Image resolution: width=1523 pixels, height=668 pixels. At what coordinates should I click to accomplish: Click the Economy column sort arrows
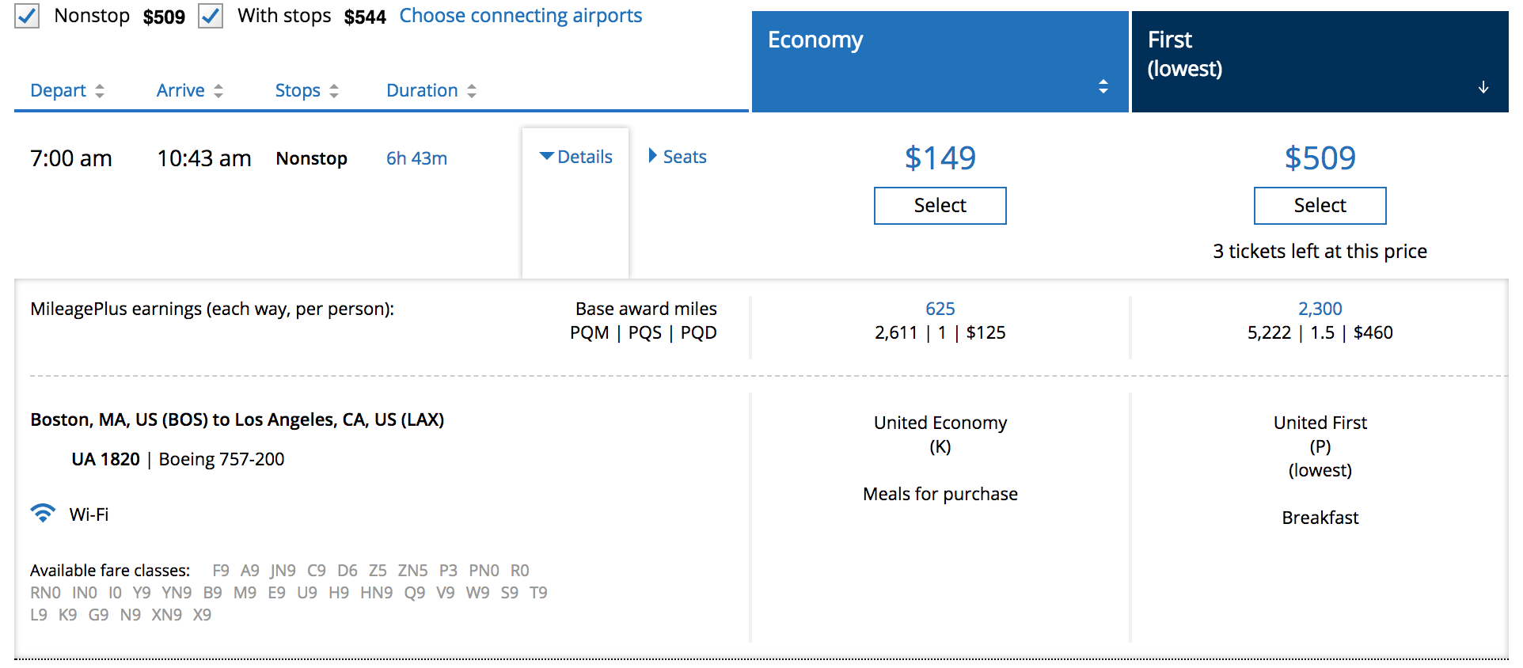[x=1103, y=86]
